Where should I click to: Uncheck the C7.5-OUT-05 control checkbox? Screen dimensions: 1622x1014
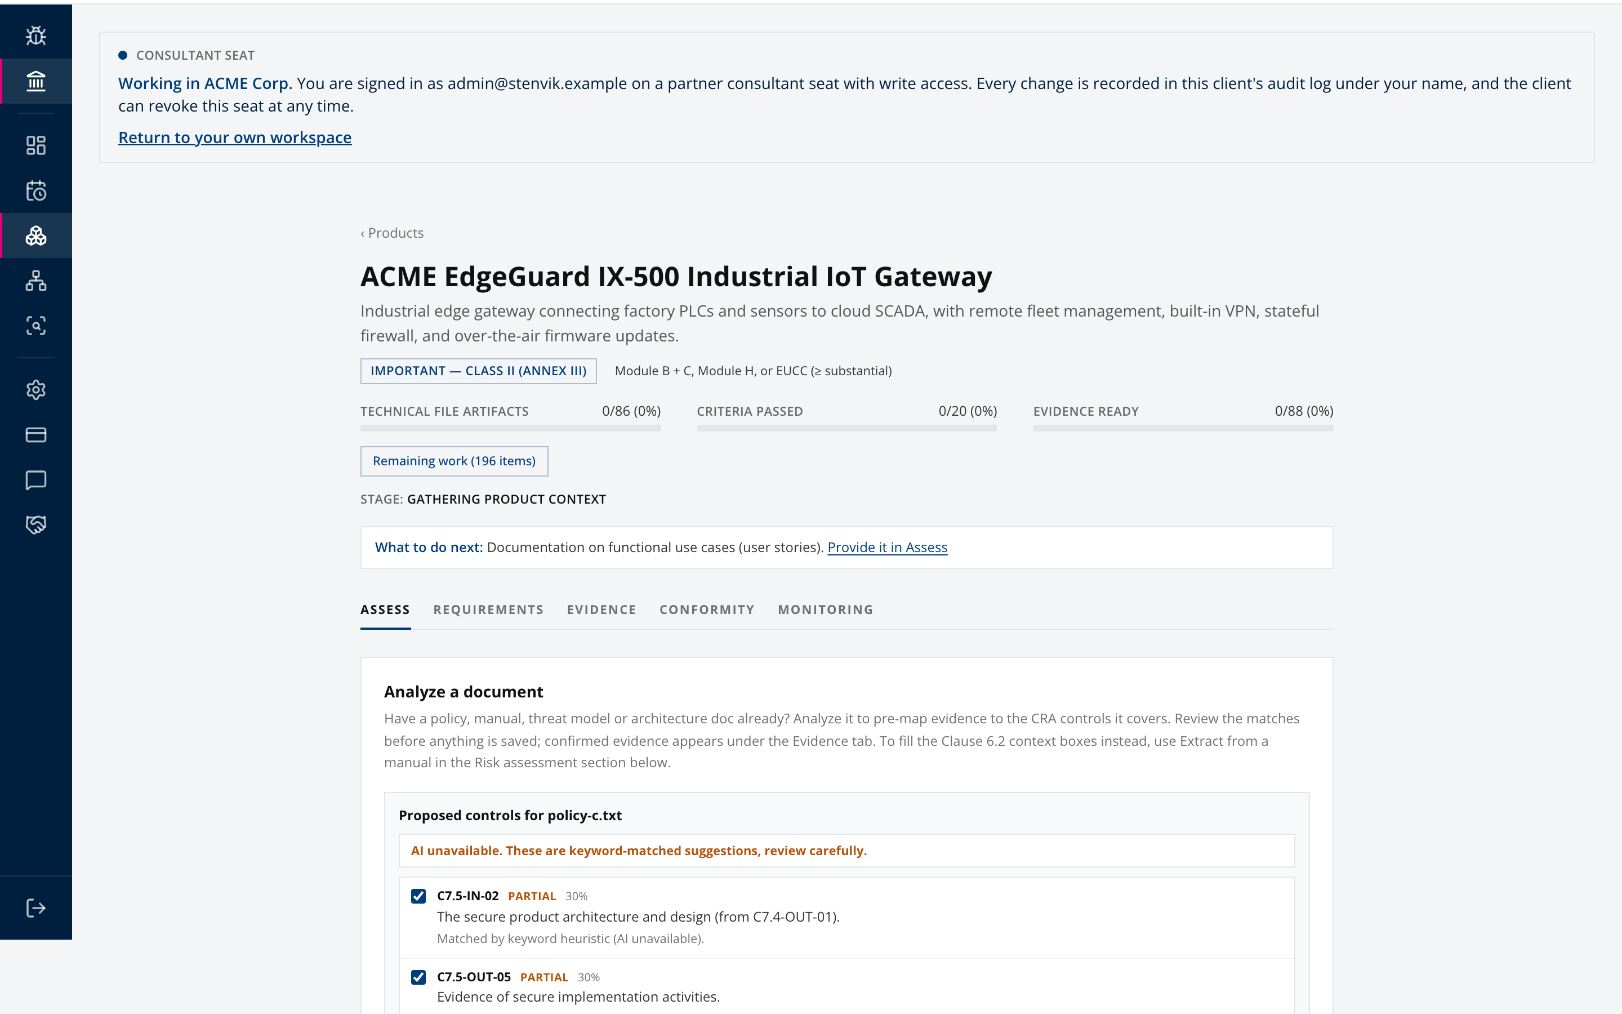pyautogui.click(x=418, y=977)
